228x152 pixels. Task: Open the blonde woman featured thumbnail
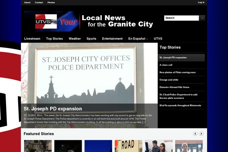189,146
